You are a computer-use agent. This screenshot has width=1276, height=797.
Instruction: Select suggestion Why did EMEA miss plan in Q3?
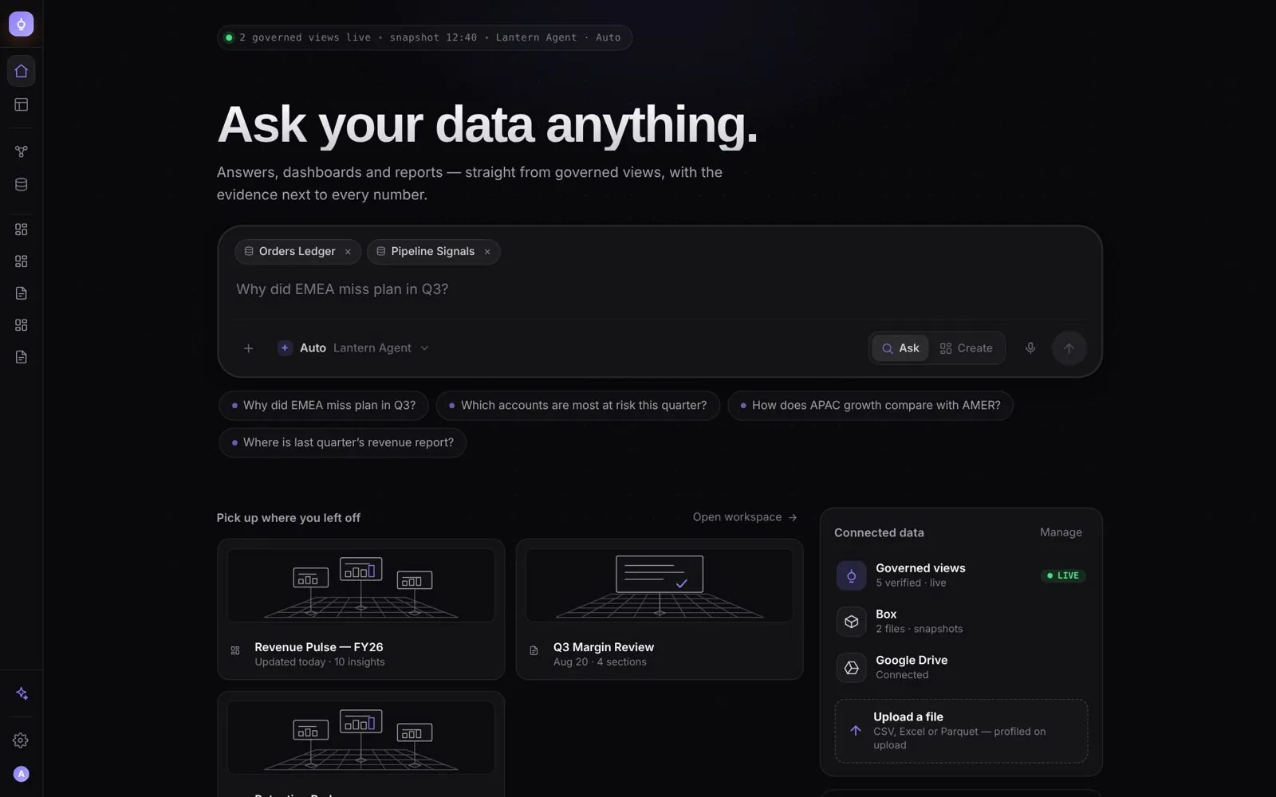(323, 406)
